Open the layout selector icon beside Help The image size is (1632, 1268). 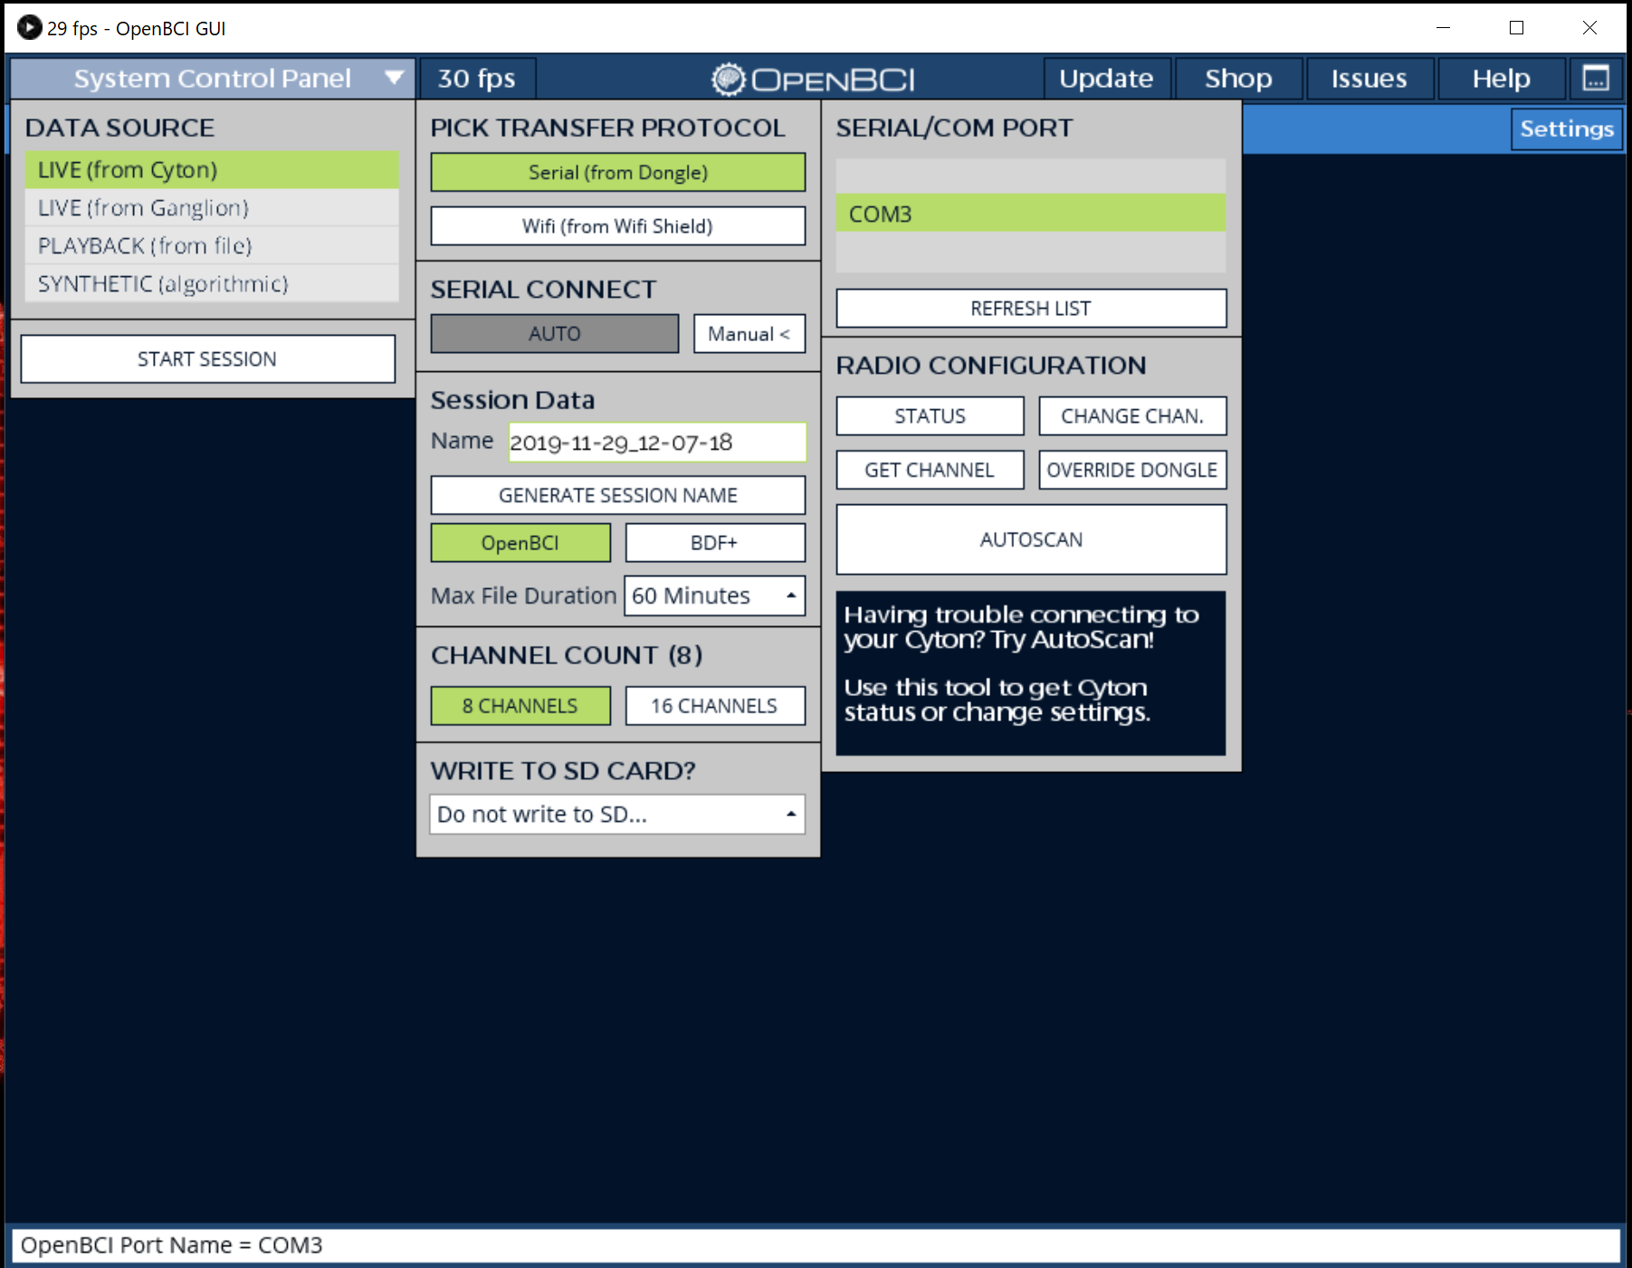[x=1596, y=78]
